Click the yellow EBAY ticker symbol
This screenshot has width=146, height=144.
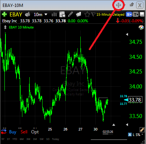[16, 15]
